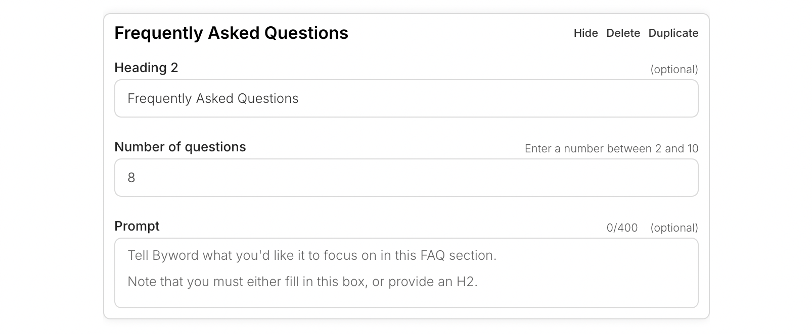Duplicate the Frequently Asked Questions section
Viewport: 812px width, 334px height.
point(673,33)
